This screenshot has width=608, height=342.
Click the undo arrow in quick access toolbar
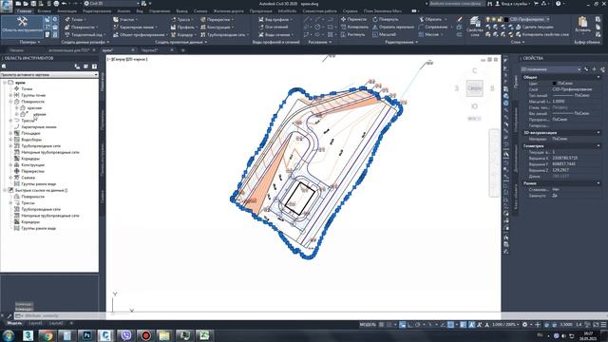[65, 4]
